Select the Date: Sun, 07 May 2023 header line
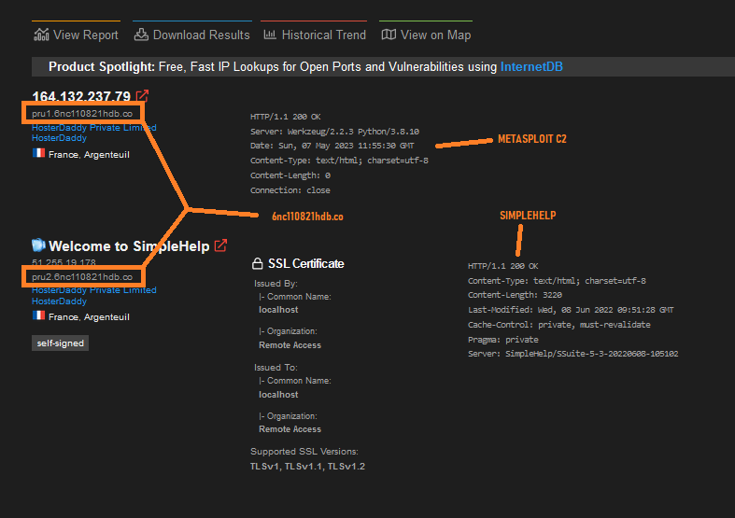Screen dimensions: 735x518 tap(332, 146)
